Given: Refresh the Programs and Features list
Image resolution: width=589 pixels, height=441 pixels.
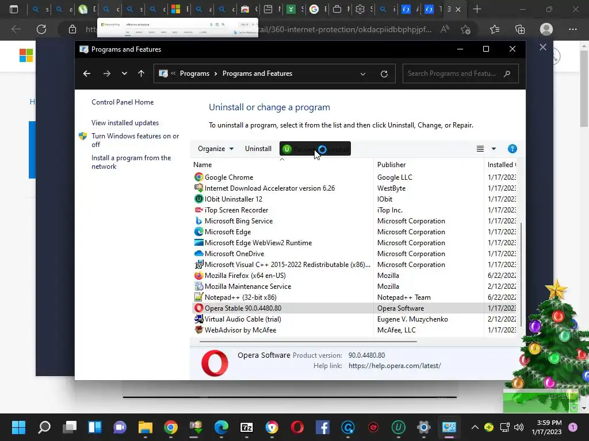Looking at the screenshot, I should click(384, 74).
